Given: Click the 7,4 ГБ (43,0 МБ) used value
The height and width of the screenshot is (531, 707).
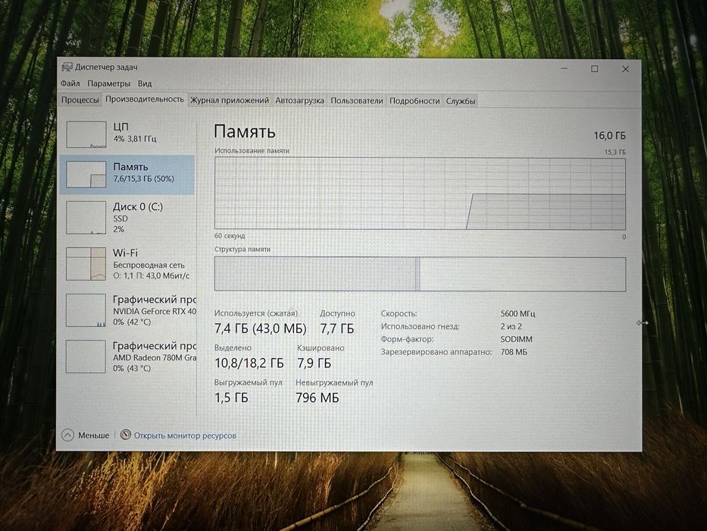Looking at the screenshot, I should point(260,328).
